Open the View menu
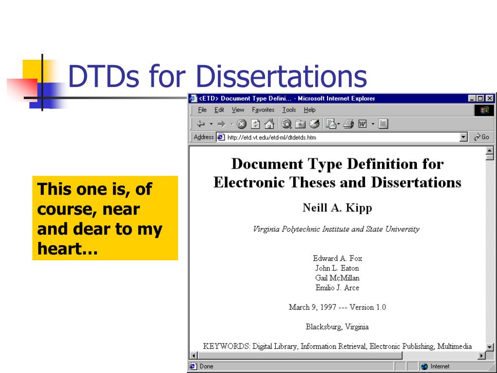The height and width of the screenshot is (373, 497). [238, 110]
